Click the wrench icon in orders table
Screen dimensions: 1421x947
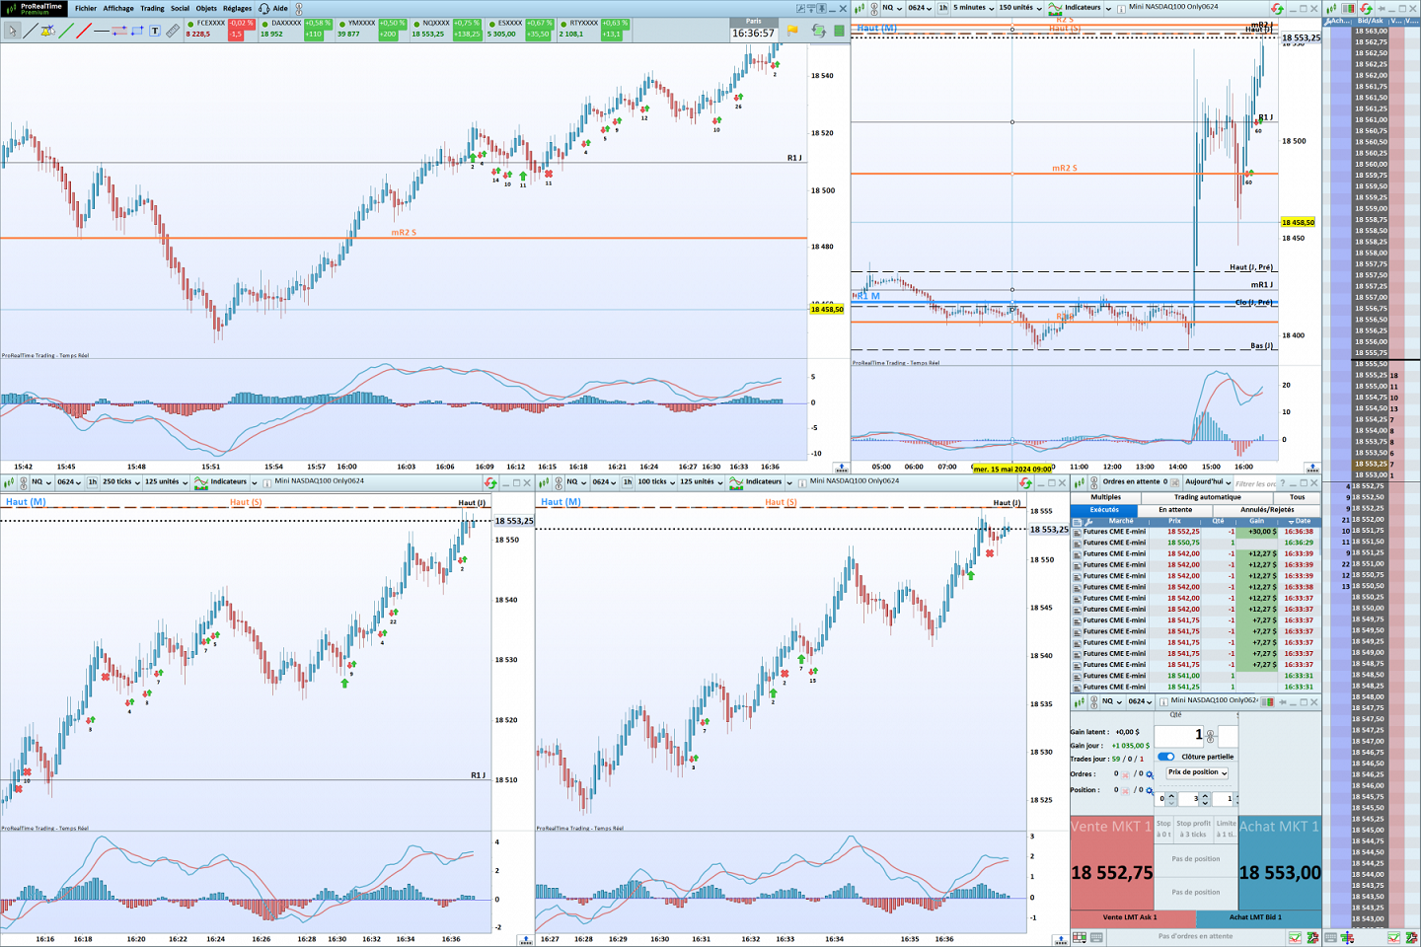point(1088,522)
